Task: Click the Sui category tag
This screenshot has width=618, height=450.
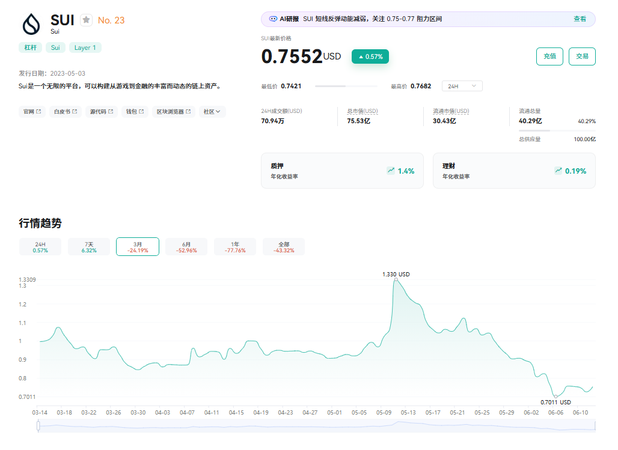Action: pos(55,47)
